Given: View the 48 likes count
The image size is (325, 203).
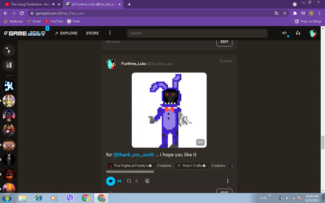Looking at the screenshot, I should [x=119, y=181].
